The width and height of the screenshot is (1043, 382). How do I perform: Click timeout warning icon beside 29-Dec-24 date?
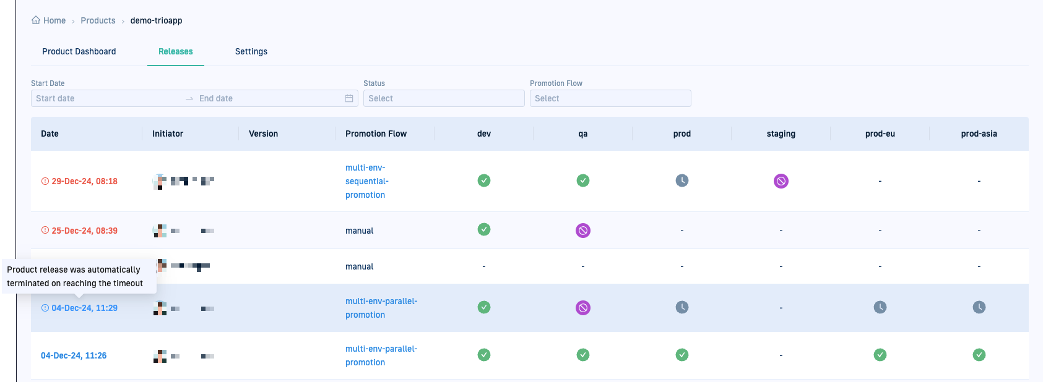pyautogui.click(x=45, y=181)
